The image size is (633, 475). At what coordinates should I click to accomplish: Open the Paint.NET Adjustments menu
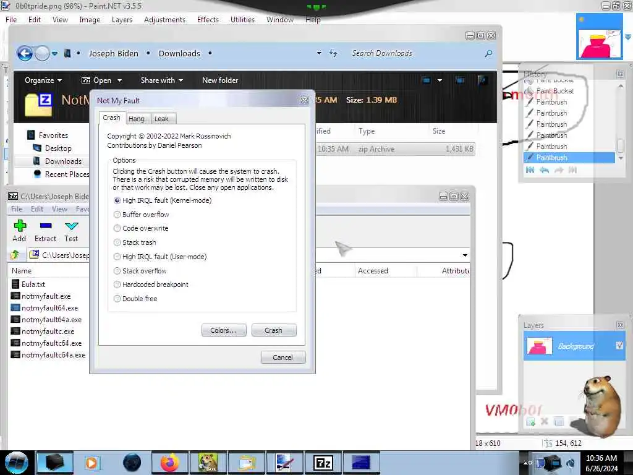(164, 19)
